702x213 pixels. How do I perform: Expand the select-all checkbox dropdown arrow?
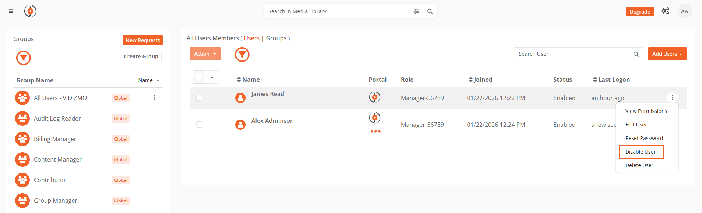[212, 77]
